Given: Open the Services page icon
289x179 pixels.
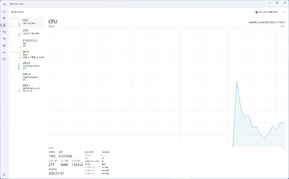Looking at the screenshot, I should click(4, 59).
